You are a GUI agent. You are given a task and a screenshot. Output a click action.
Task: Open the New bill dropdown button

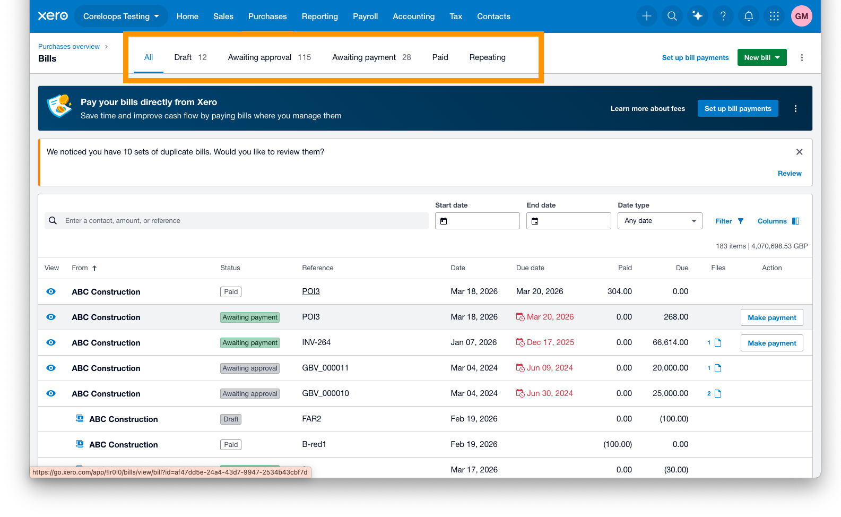point(761,57)
